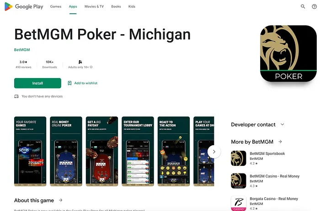The height and width of the screenshot is (211, 320).
Task: Expand the Developer contact section
Action: (282, 125)
